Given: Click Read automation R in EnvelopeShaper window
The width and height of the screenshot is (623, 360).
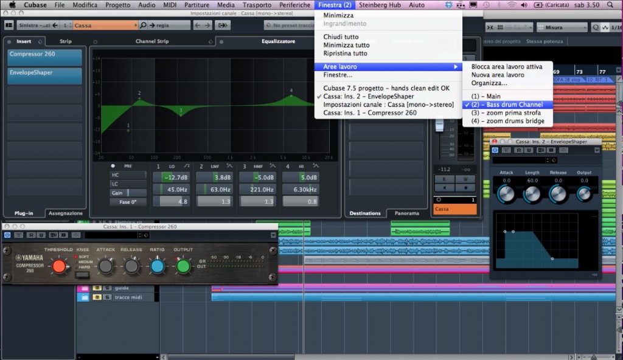Looking at the screenshot, I should click(518, 150).
